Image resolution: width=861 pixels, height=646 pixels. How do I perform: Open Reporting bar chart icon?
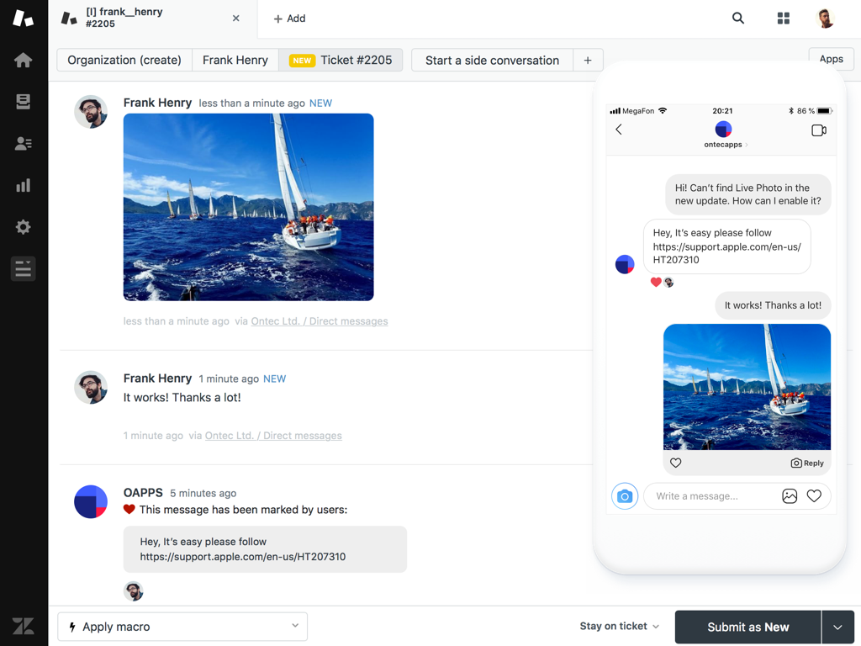[x=24, y=185]
